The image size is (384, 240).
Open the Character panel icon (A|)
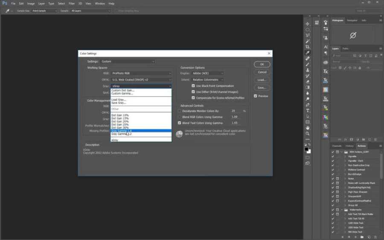326,47
